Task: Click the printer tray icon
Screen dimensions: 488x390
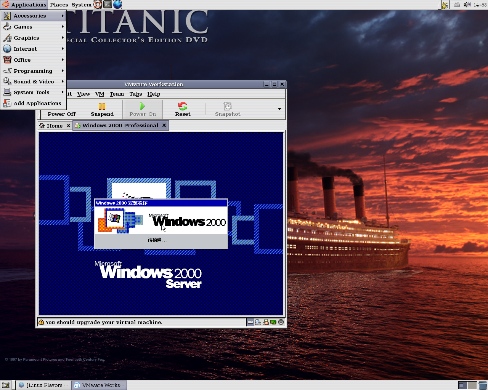Action: tap(457, 5)
